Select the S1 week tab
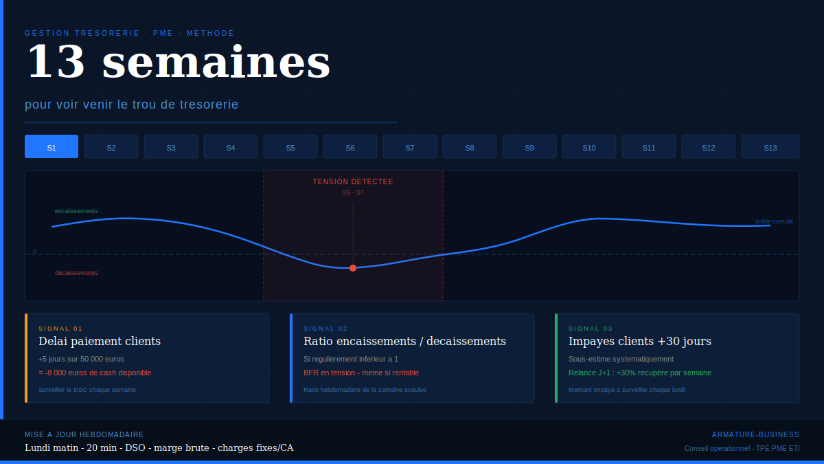Screen dimensions: 824x464 (51, 146)
